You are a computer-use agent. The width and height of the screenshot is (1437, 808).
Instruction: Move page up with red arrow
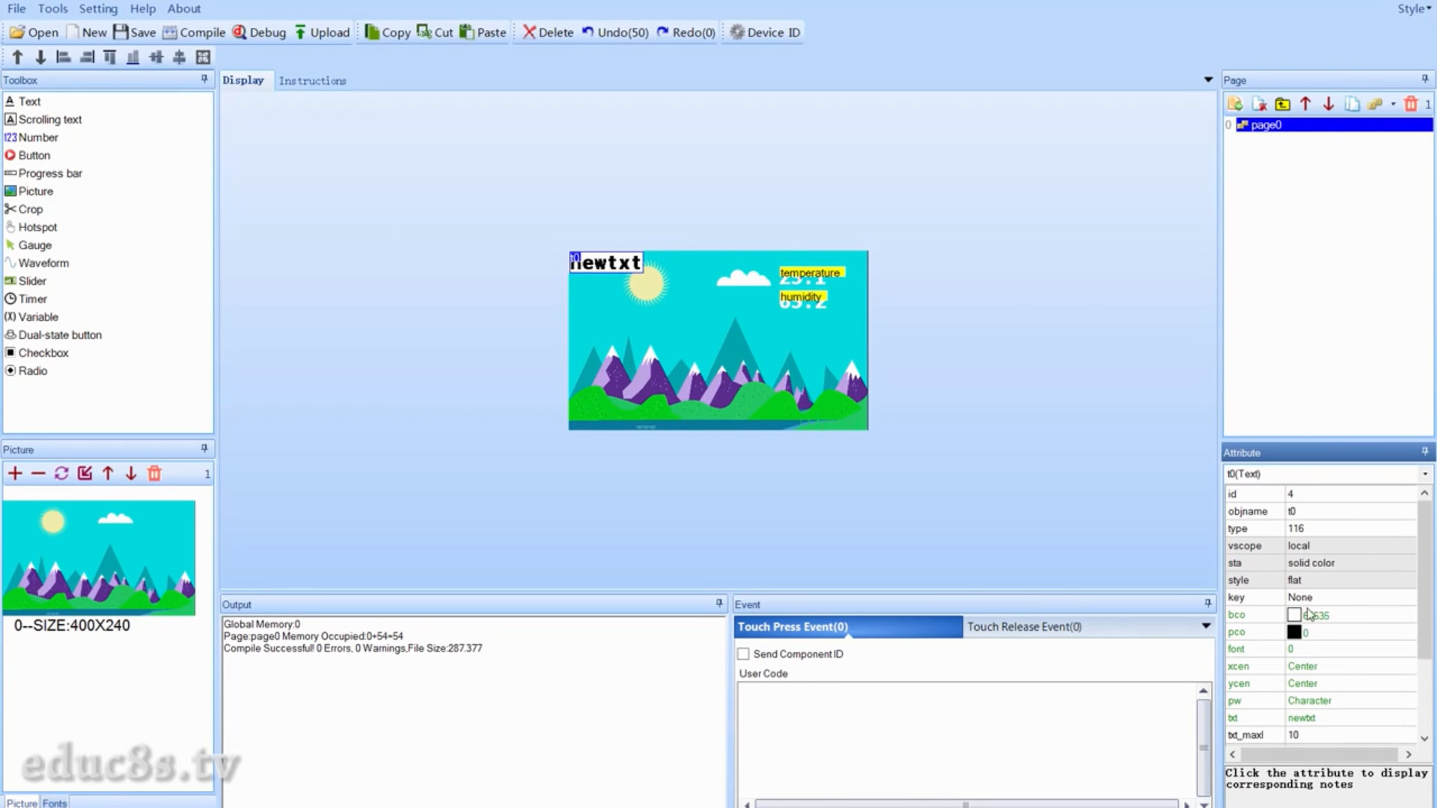[x=1305, y=104]
